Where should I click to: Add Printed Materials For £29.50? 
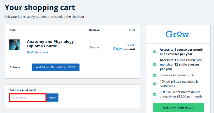pyautogui.click(x=56, y=67)
